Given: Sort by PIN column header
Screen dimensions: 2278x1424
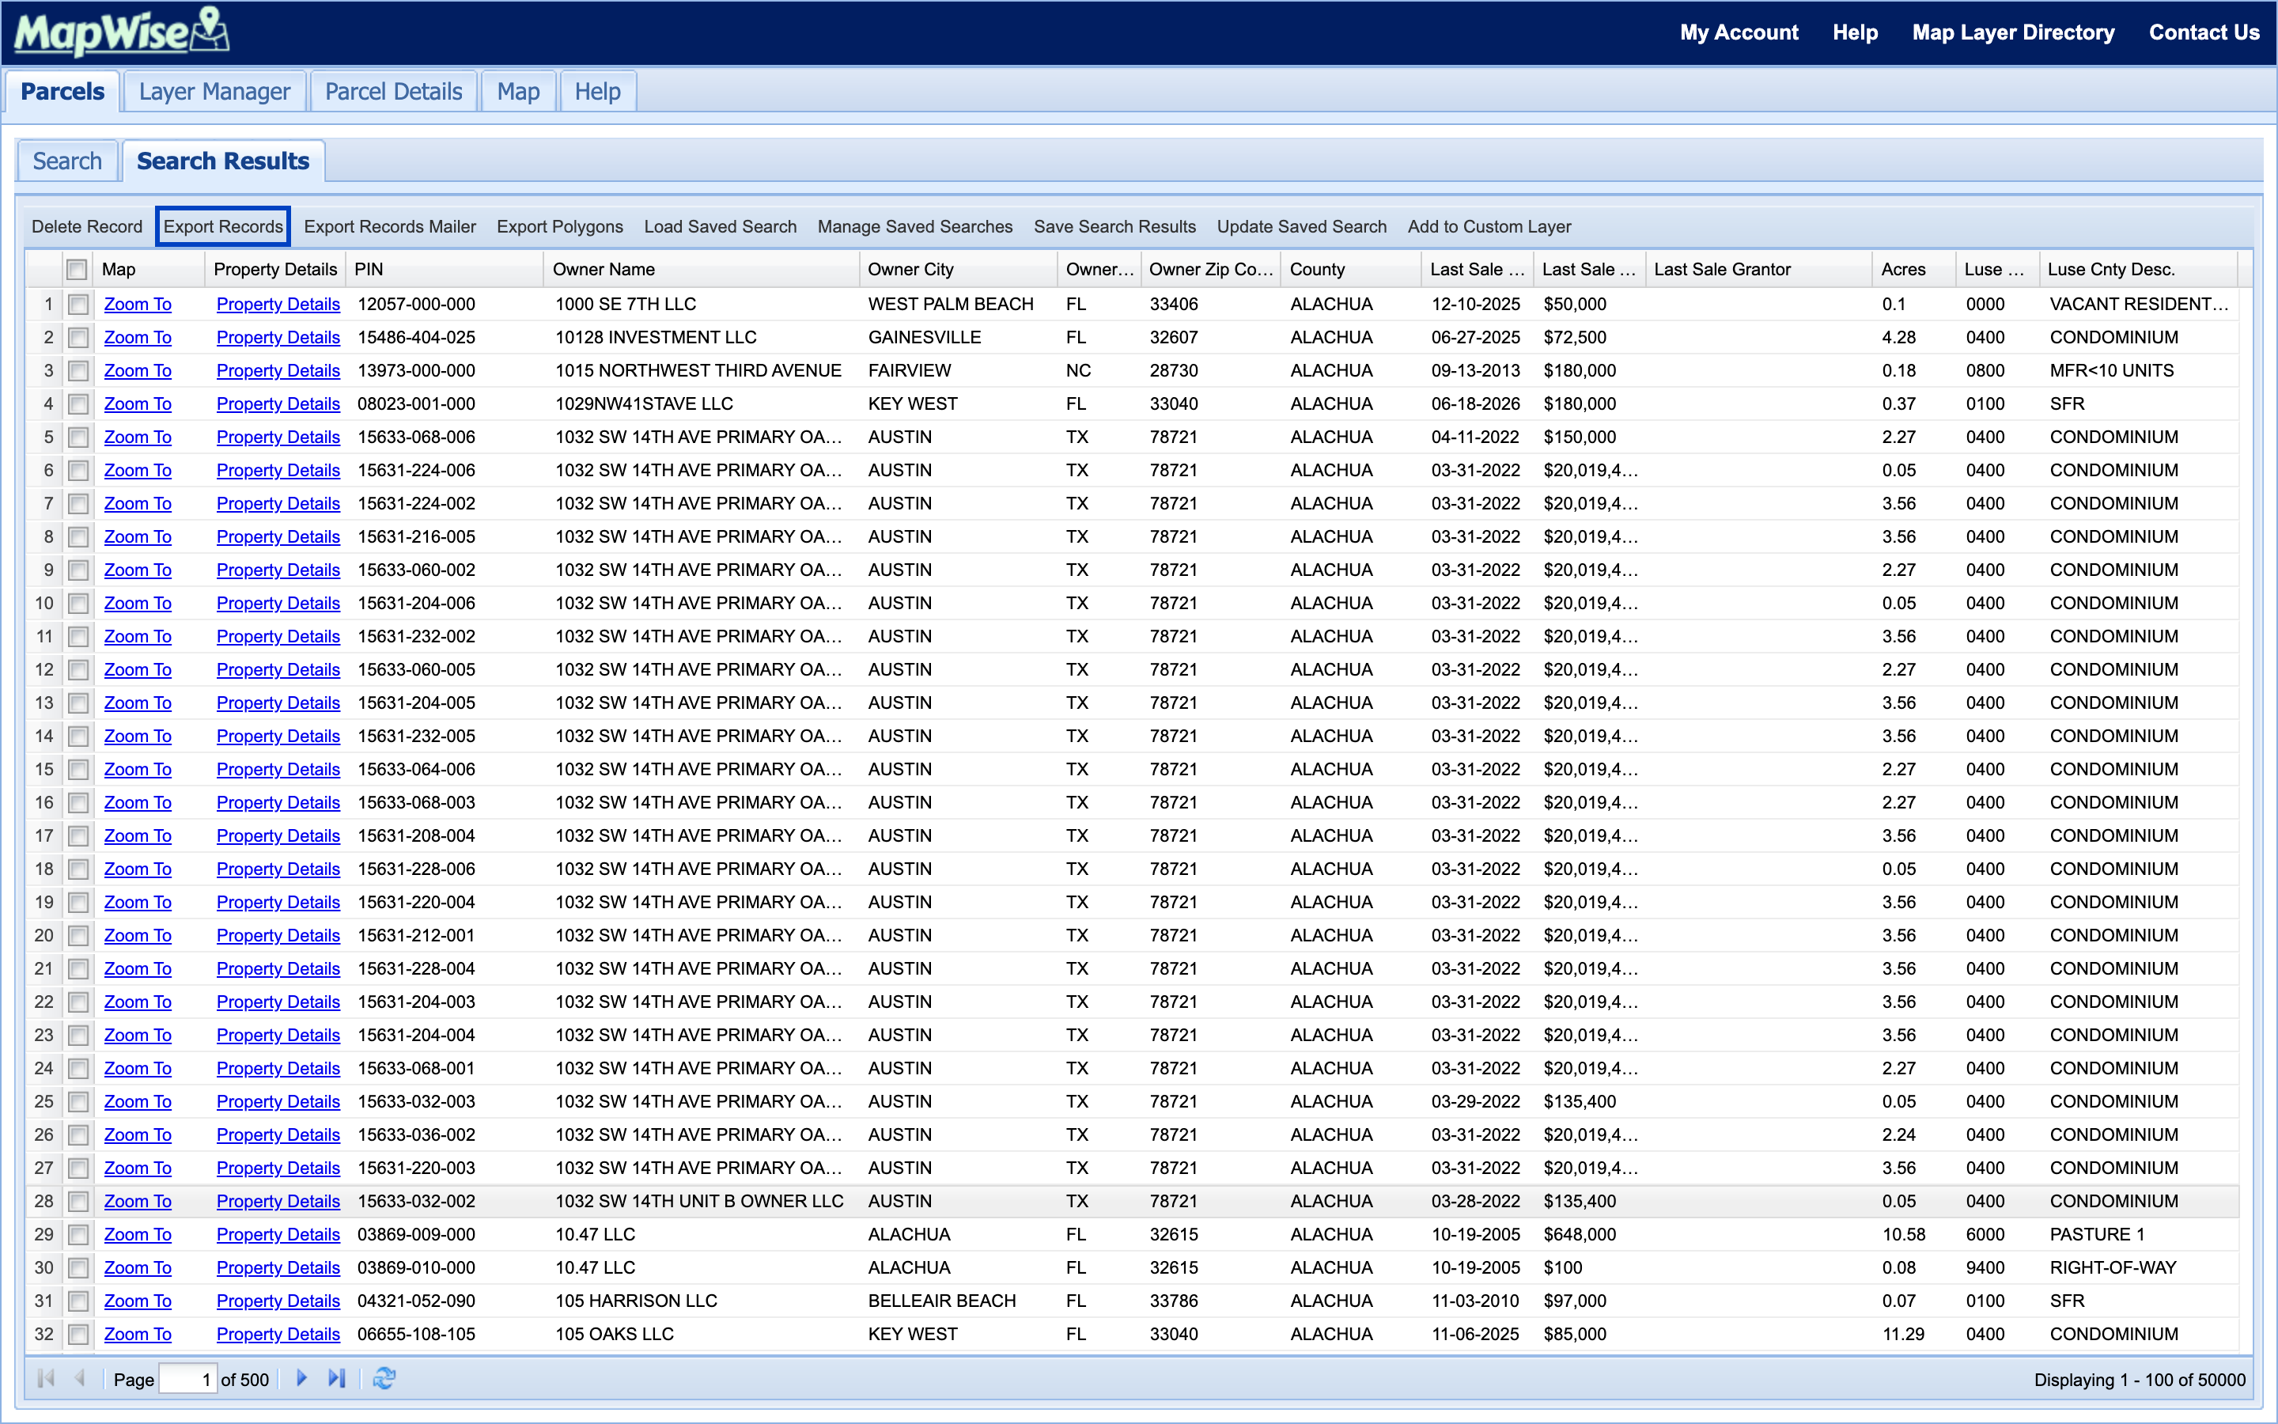Looking at the screenshot, I should 444,269.
